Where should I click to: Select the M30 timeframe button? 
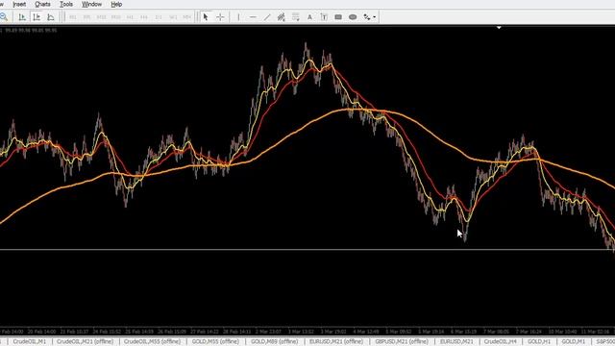(x=115, y=17)
